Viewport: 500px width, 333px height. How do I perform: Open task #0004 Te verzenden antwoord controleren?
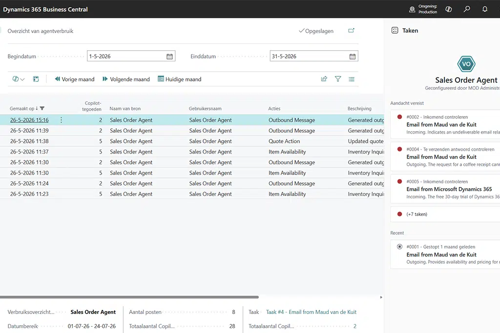point(445,157)
